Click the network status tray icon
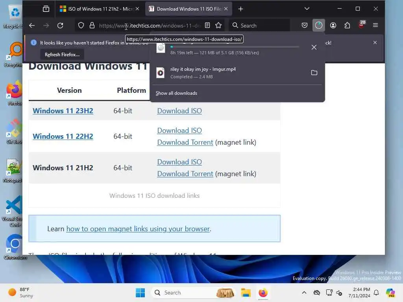Screen dimensions: 403x302 click(x=329, y=293)
